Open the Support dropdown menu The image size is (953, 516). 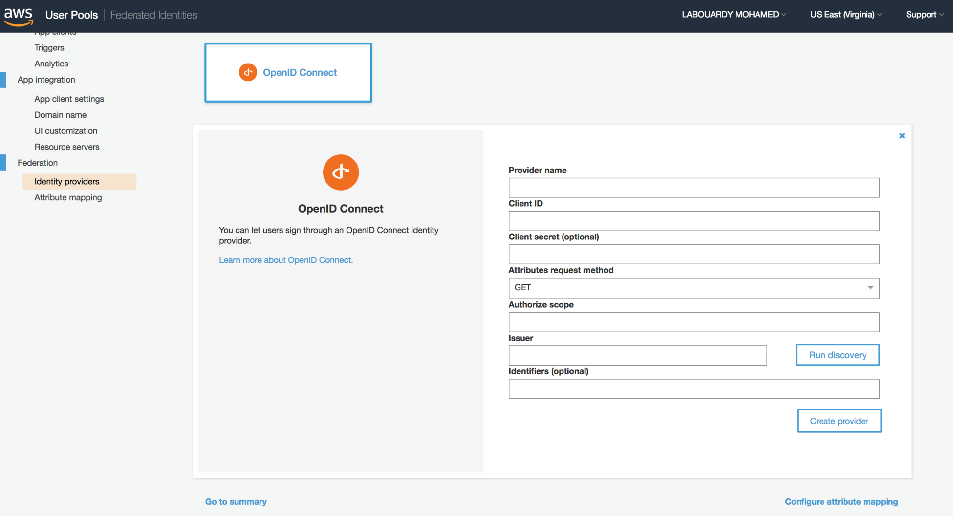click(x=925, y=15)
